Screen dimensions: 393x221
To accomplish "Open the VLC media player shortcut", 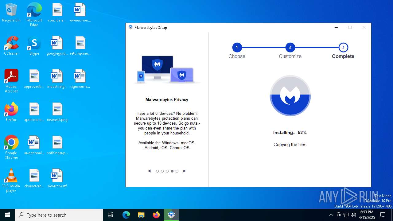I will coord(11,180).
